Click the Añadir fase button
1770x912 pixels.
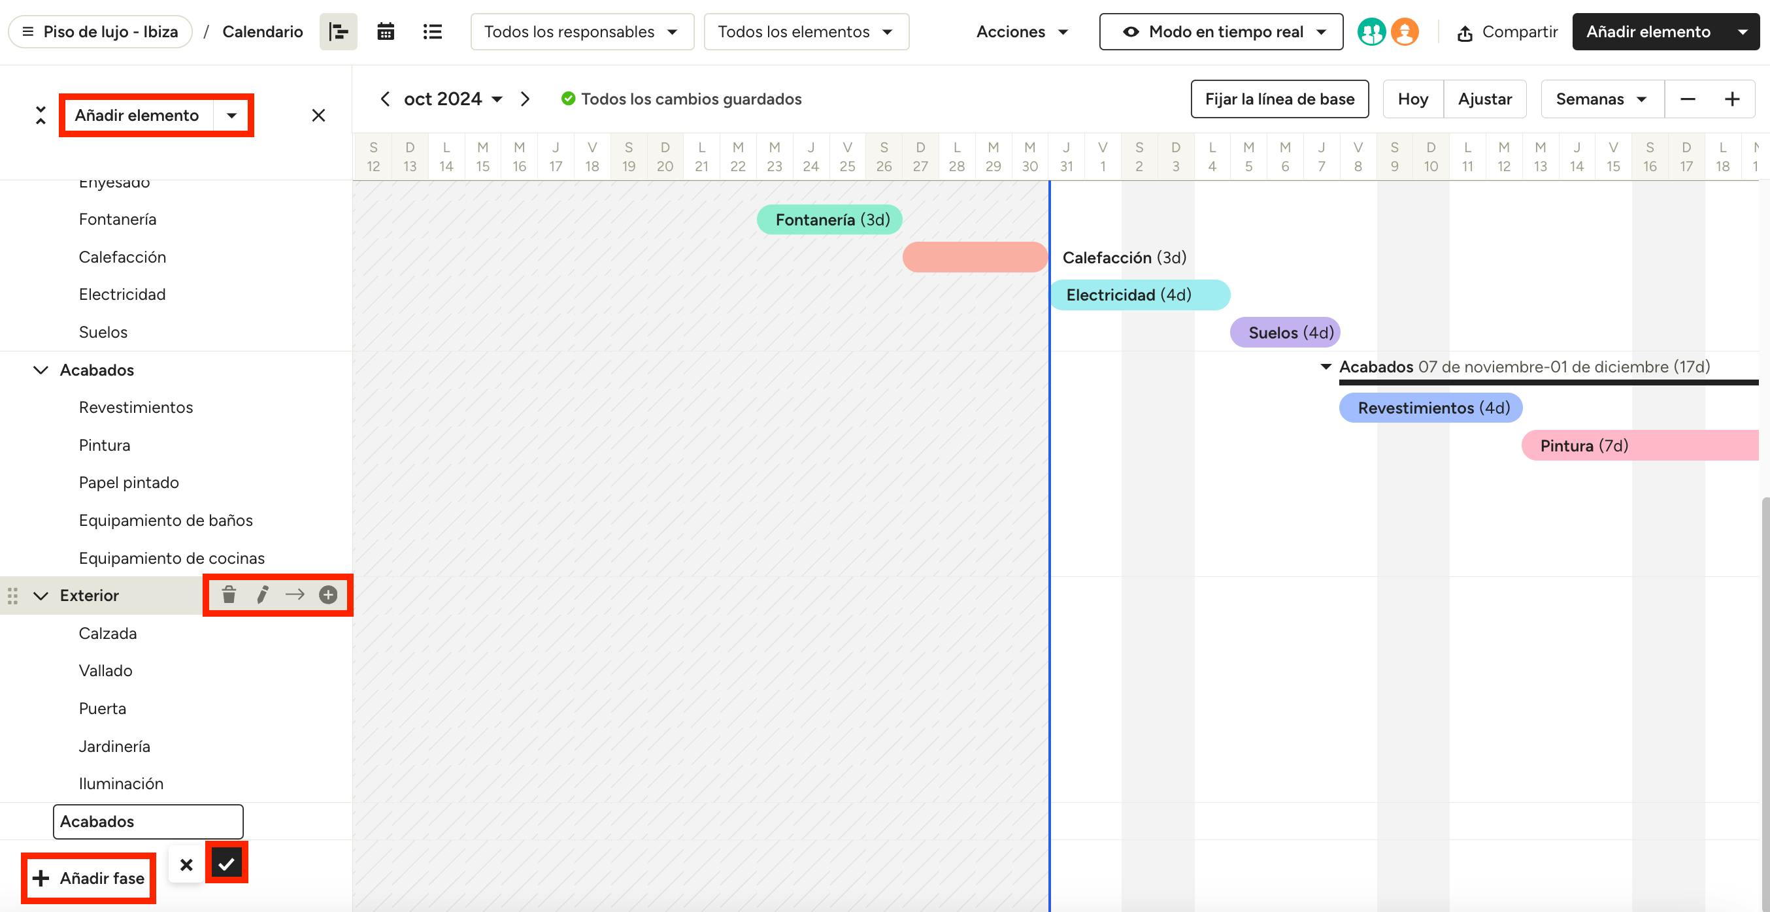[x=89, y=877]
